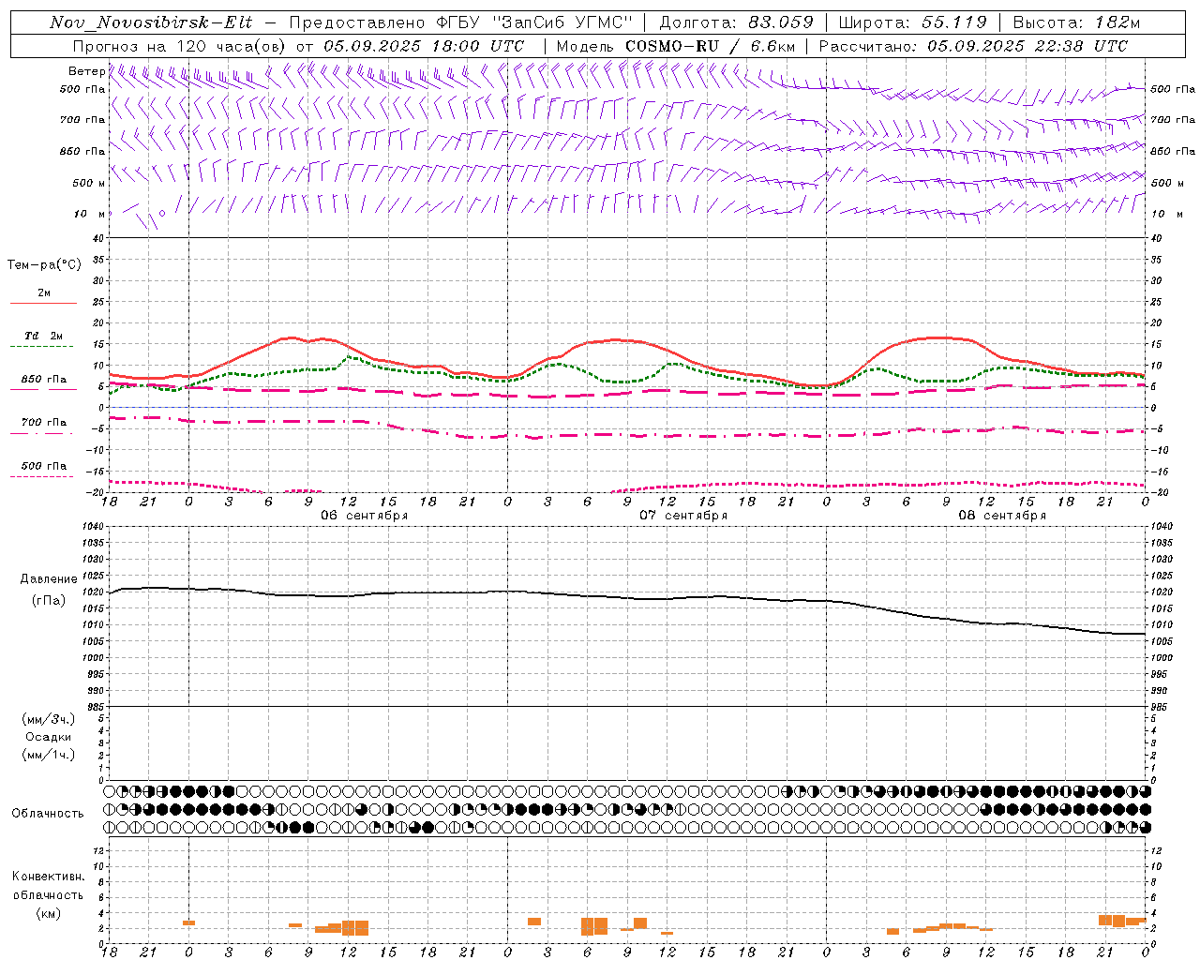The width and height of the screenshot is (1200, 960).
Task: Click the '(гПа)' unit under Давление
Action: pos(48,600)
